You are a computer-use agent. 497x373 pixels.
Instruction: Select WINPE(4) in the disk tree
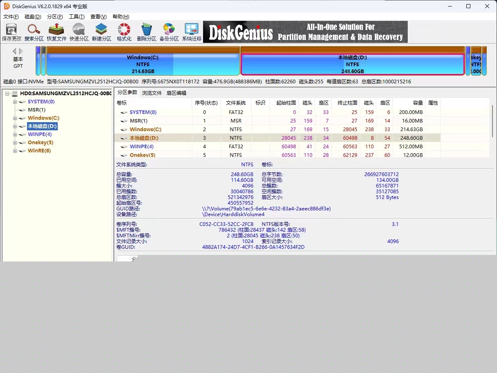40,134
